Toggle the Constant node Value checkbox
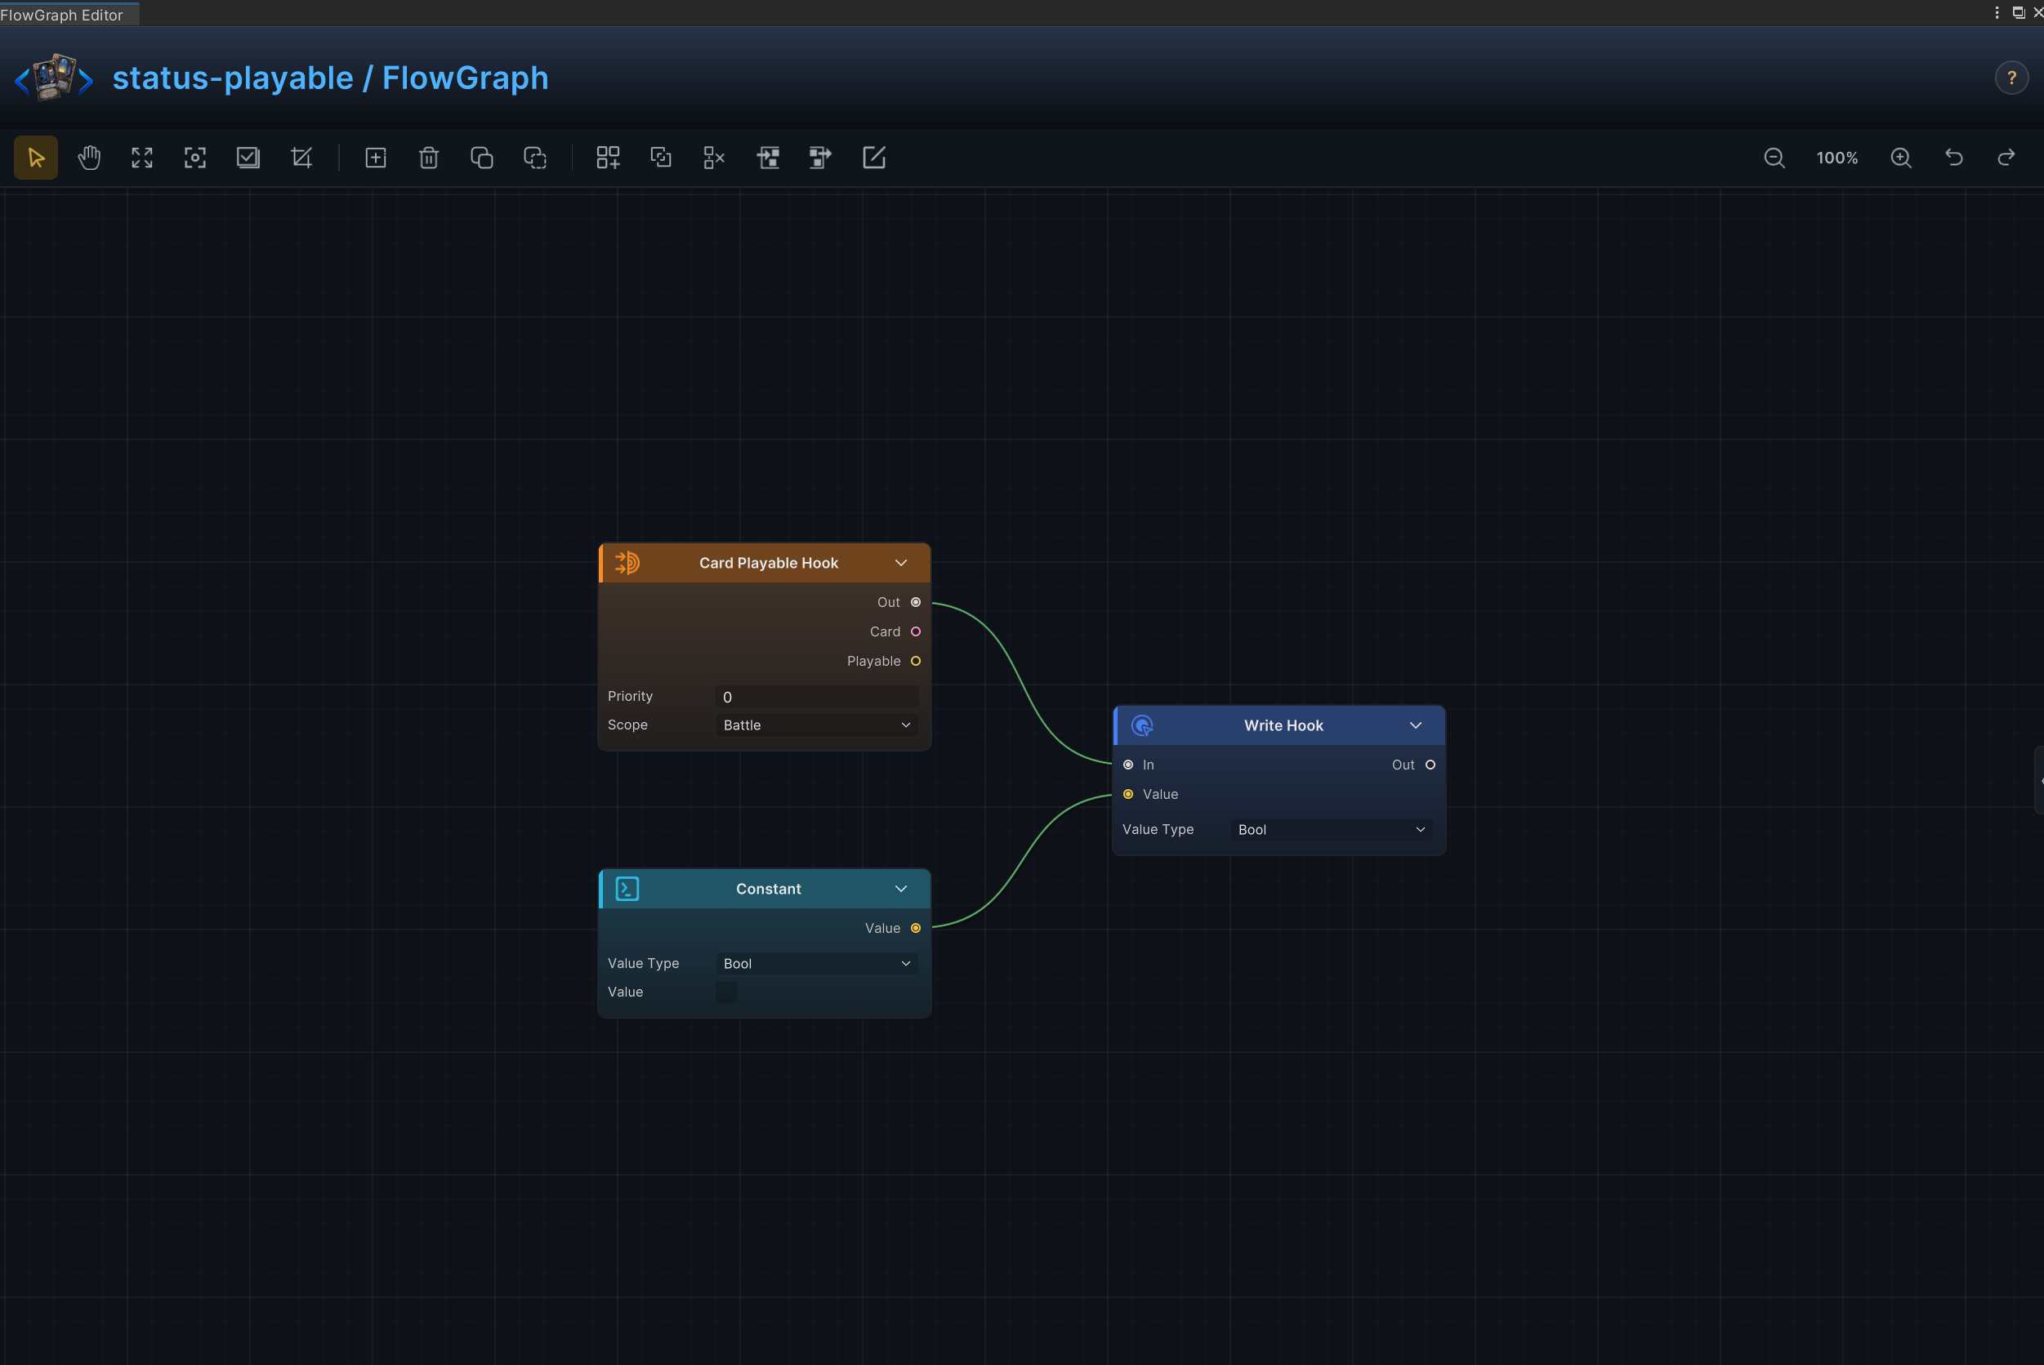The height and width of the screenshot is (1365, 2044). tap(727, 992)
